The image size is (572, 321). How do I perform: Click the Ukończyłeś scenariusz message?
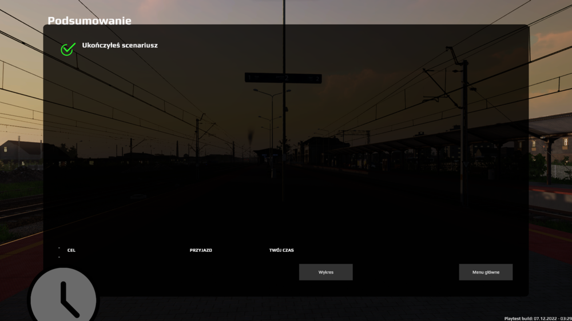click(x=120, y=45)
